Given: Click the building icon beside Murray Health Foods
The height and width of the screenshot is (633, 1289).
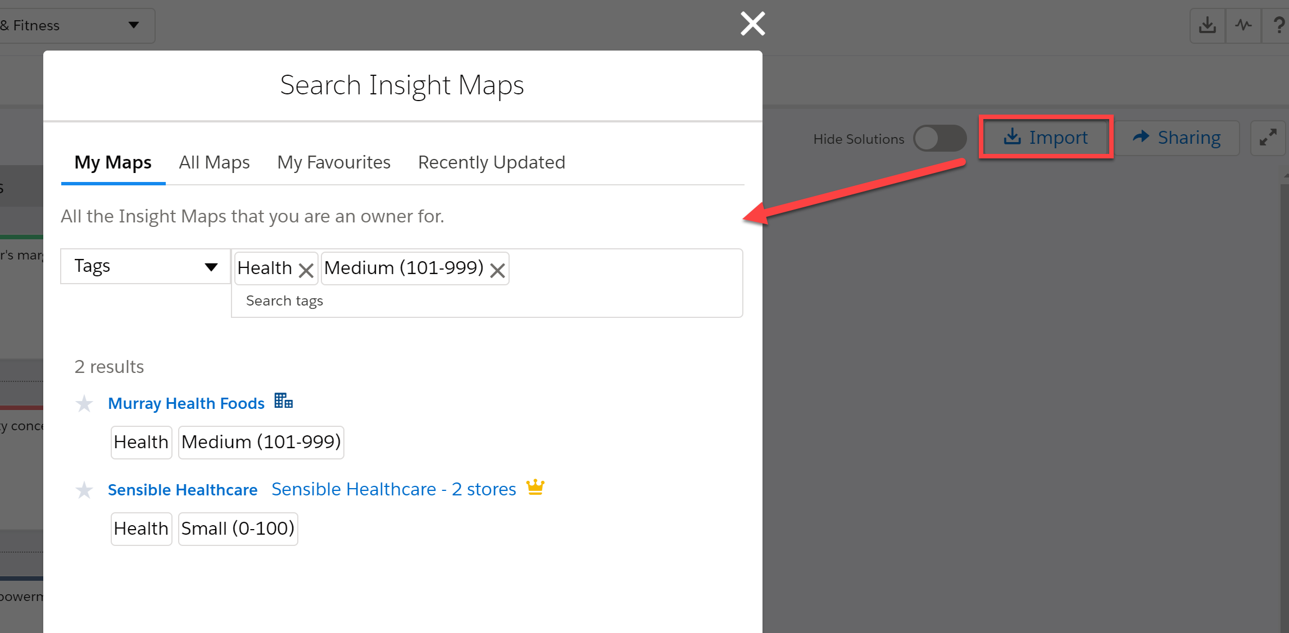Looking at the screenshot, I should pyautogui.click(x=283, y=401).
